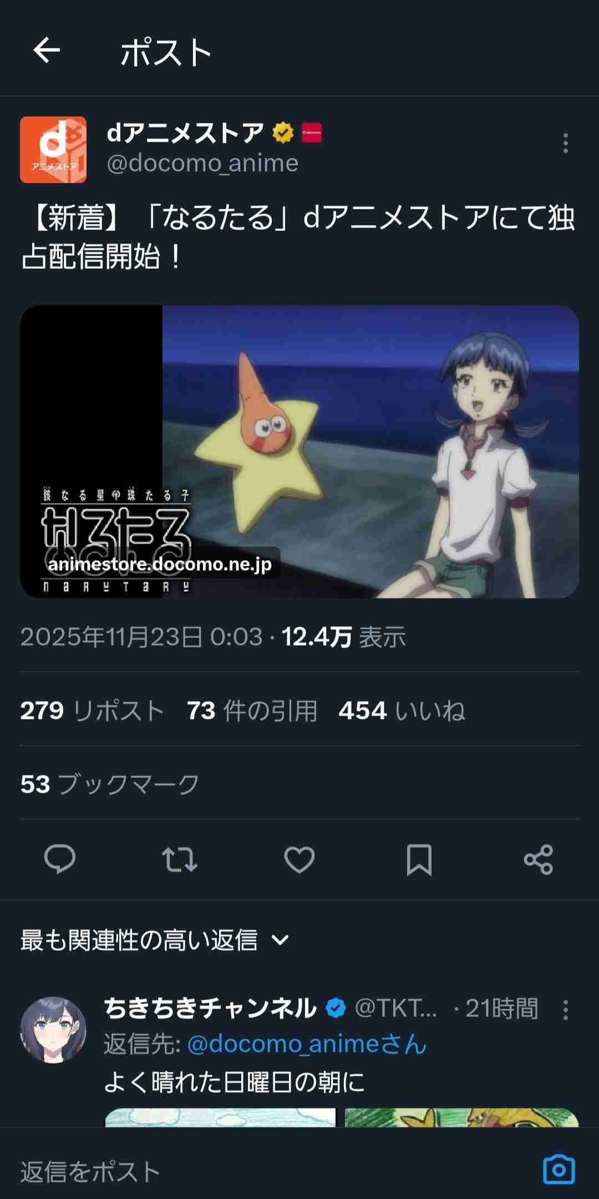This screenshot has height=1199, width=599.
Task: Expand 最も関連性の高い返信 sort dropdown
Action: (x=155, y=940)
